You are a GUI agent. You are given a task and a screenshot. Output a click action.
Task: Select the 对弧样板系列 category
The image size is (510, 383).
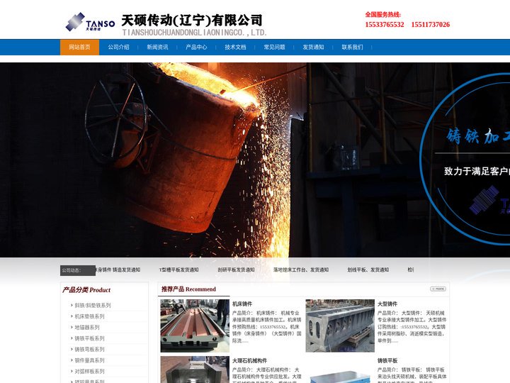(89, 372)
